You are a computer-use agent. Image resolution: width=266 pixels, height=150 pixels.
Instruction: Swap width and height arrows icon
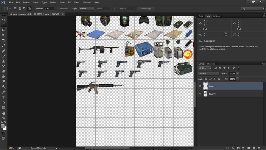click(115, 9)
